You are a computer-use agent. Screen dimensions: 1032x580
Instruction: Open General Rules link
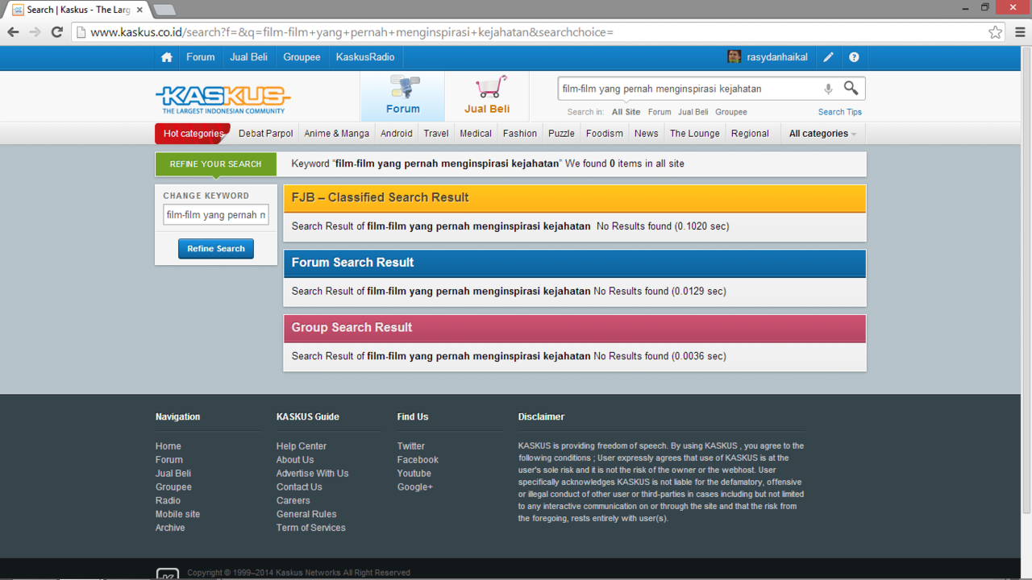point(306,514)
